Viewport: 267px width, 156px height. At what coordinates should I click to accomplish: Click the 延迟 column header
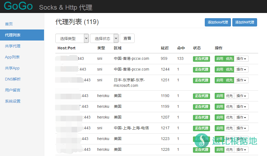[x=165, y=48]
